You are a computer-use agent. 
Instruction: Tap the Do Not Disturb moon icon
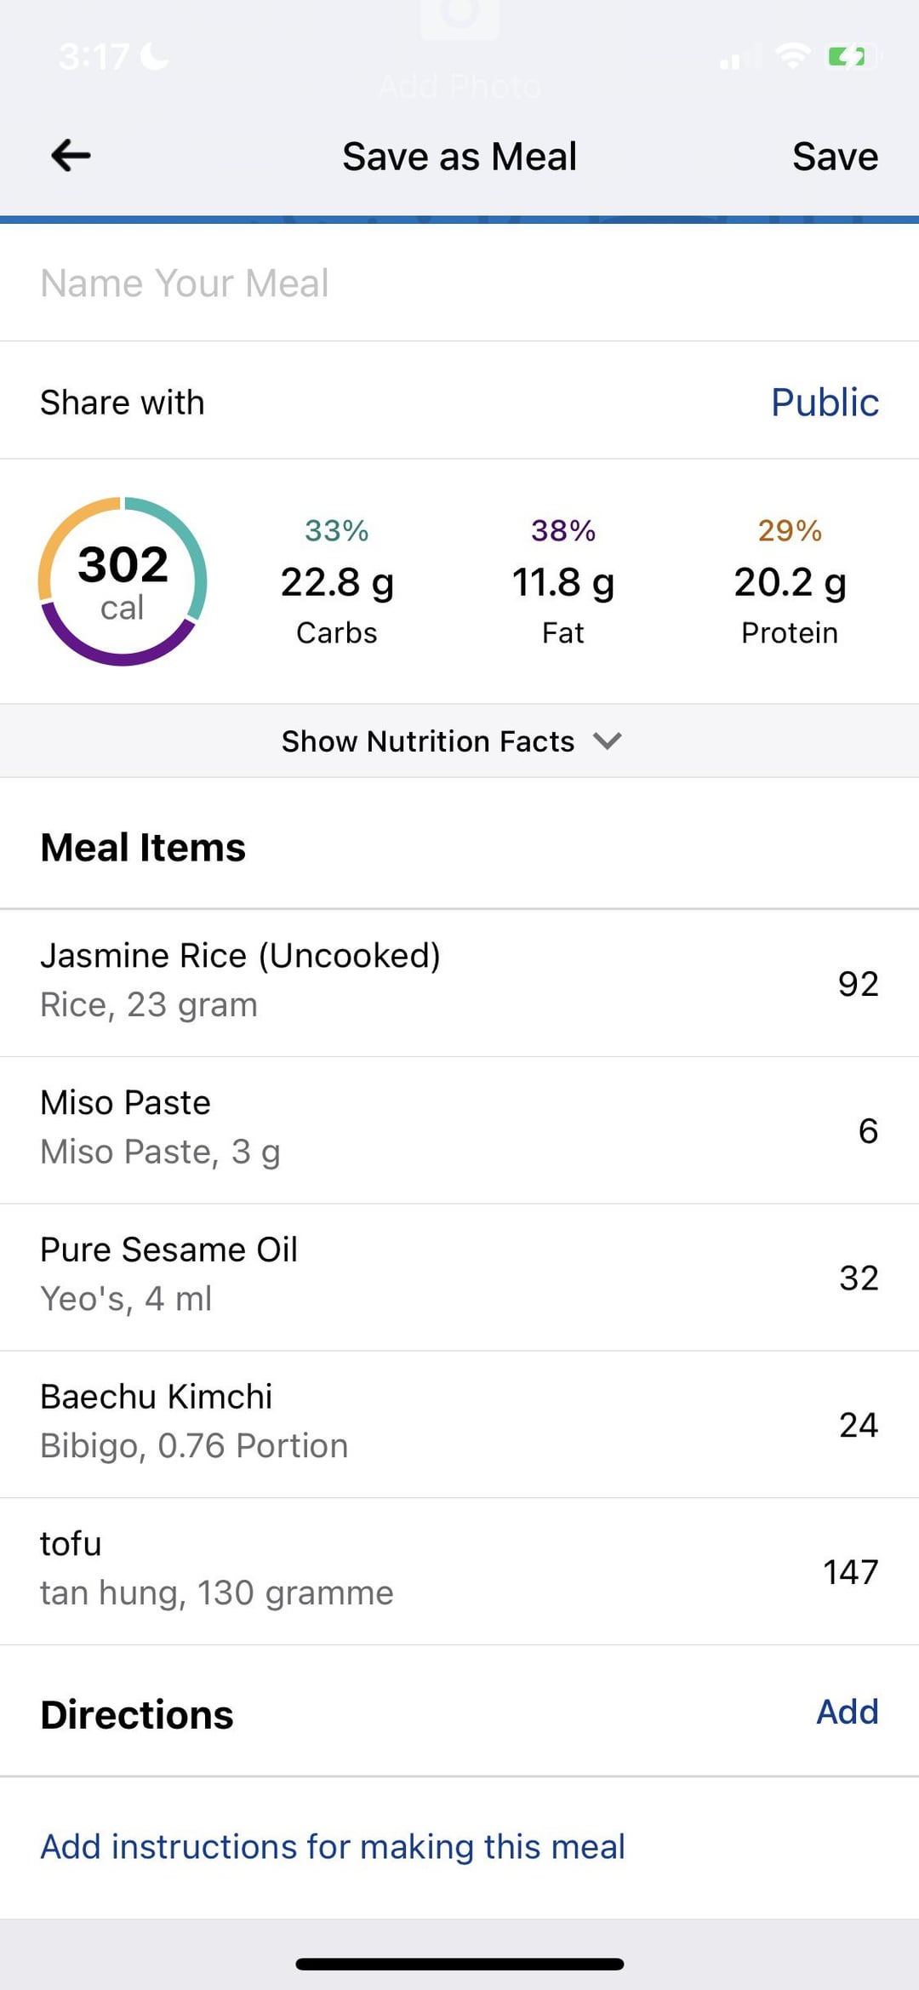point(154,56)
